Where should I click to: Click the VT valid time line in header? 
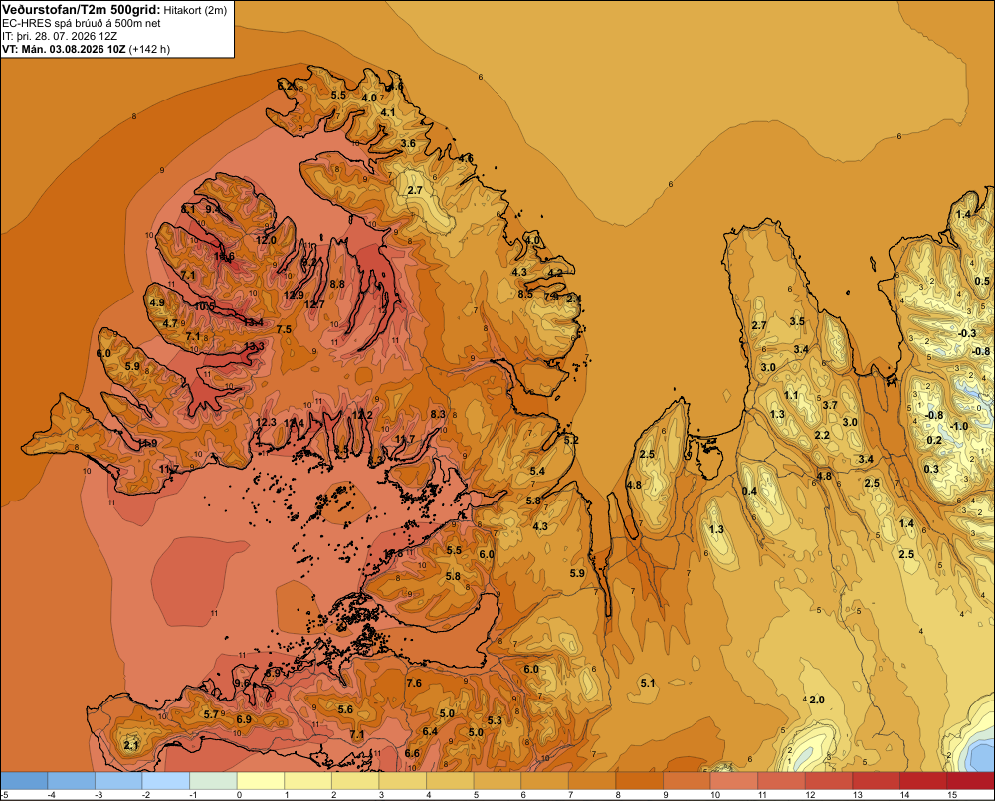click(x=86, y=49)
